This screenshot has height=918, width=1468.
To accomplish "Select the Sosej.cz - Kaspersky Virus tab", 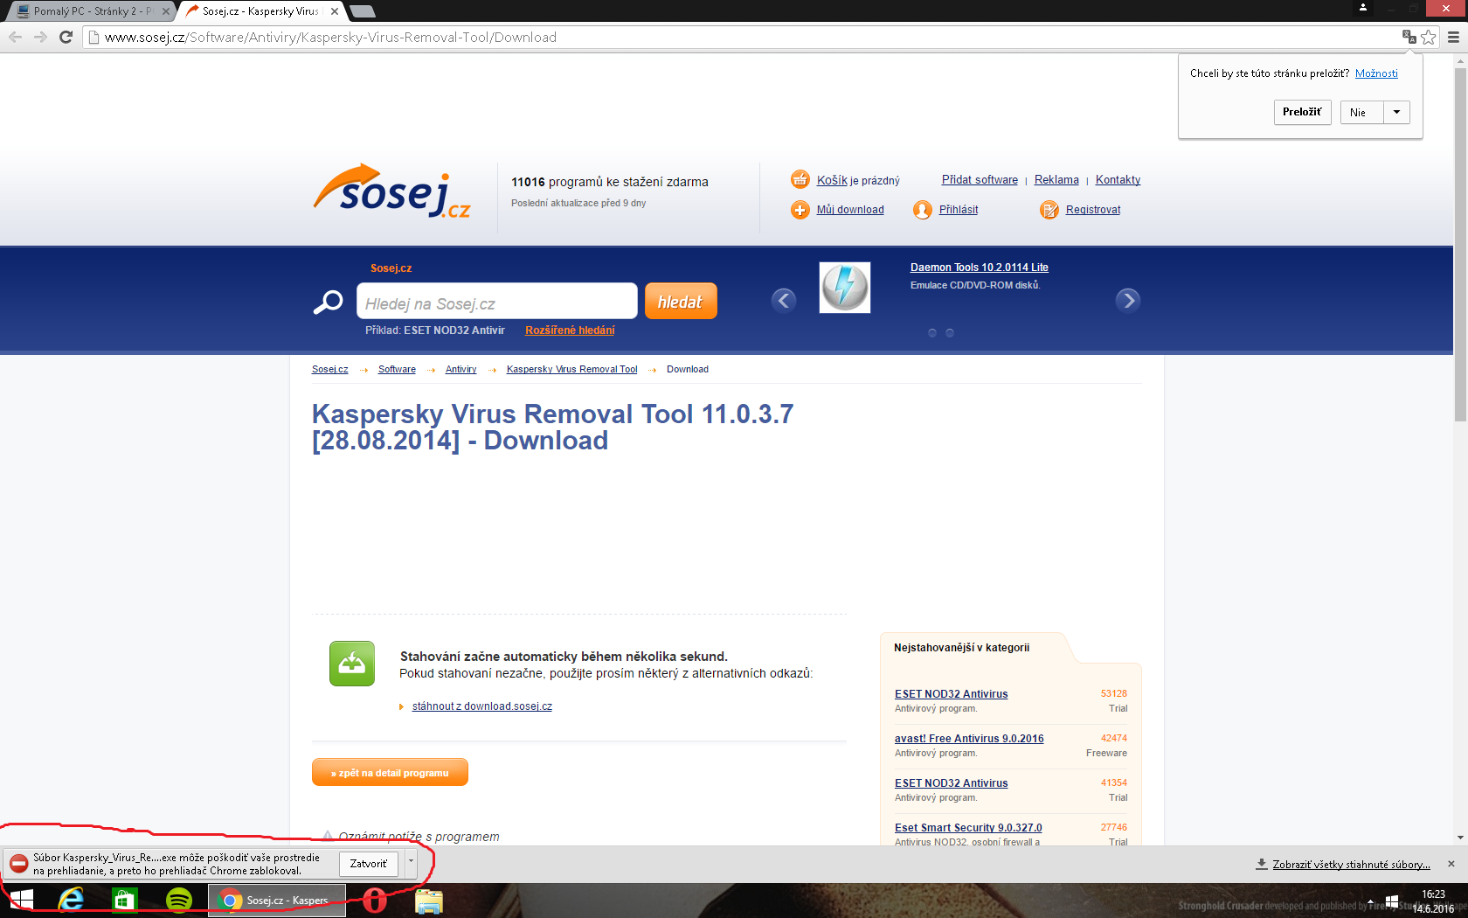I will [x=260, y=11].
